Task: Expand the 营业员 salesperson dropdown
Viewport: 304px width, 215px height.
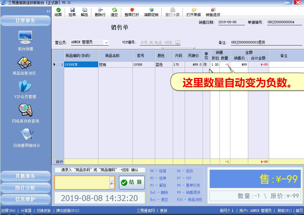Action: (106, 43)
